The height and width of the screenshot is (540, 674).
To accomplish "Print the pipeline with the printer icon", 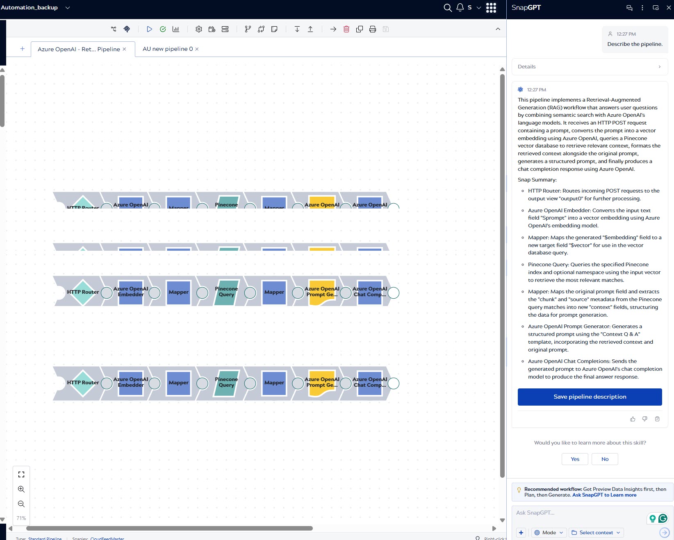I will click(x=373, y=29).
